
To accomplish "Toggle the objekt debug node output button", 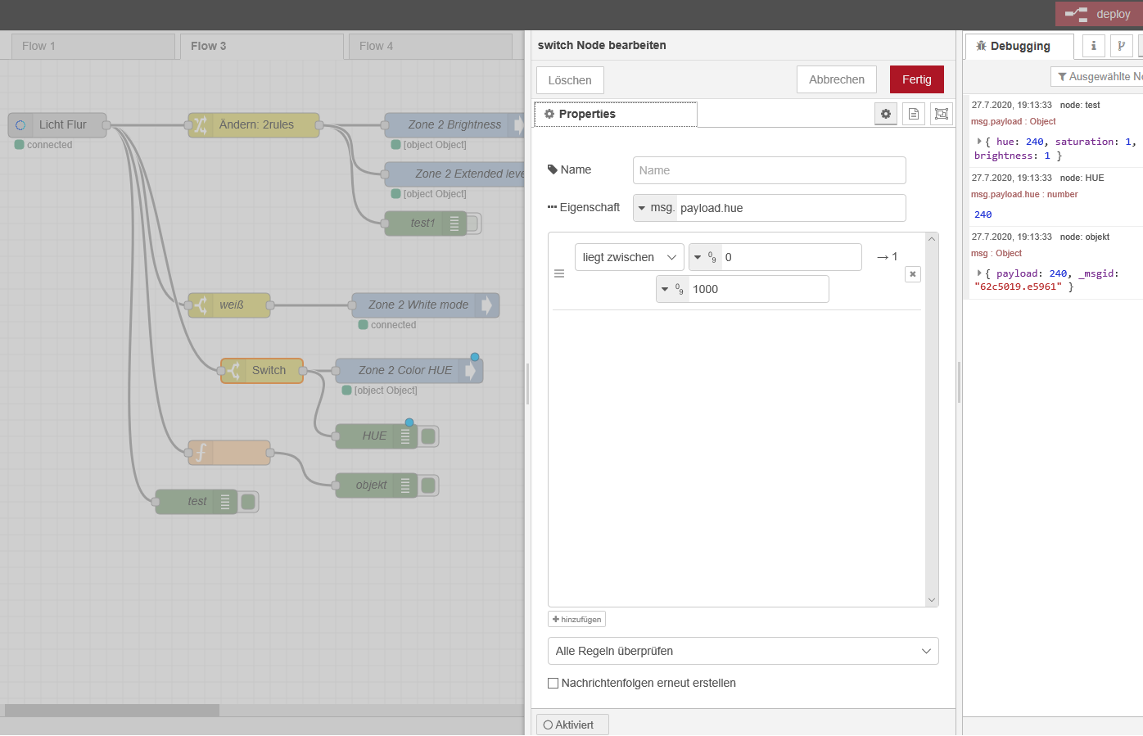I will [x=428, y=485].
